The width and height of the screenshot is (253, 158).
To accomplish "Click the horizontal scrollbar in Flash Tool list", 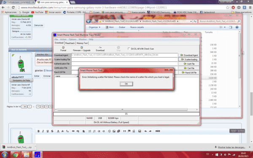I will tap(122, 110).
